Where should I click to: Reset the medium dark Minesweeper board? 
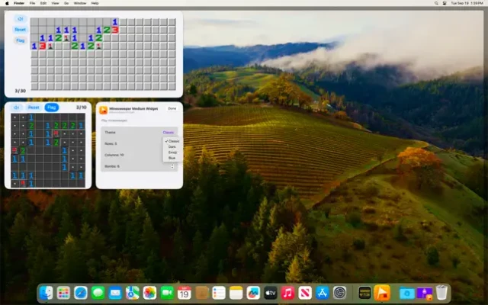pos(34,108)
